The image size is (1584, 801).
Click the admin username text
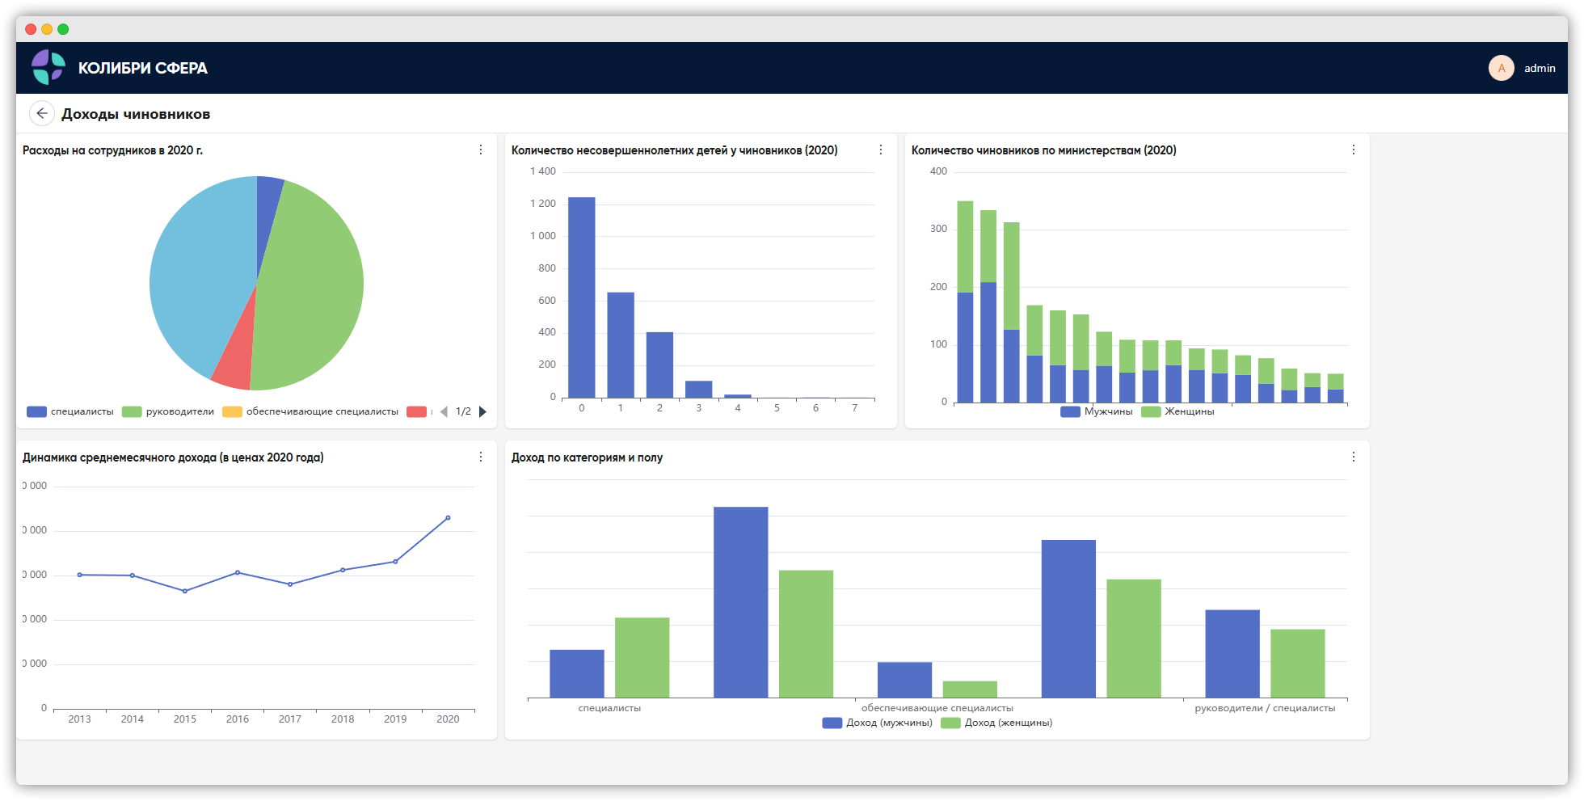[1540, 69]
